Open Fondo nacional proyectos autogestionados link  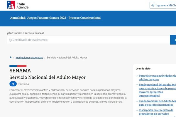pyautogui.click(x=157, y=90)
